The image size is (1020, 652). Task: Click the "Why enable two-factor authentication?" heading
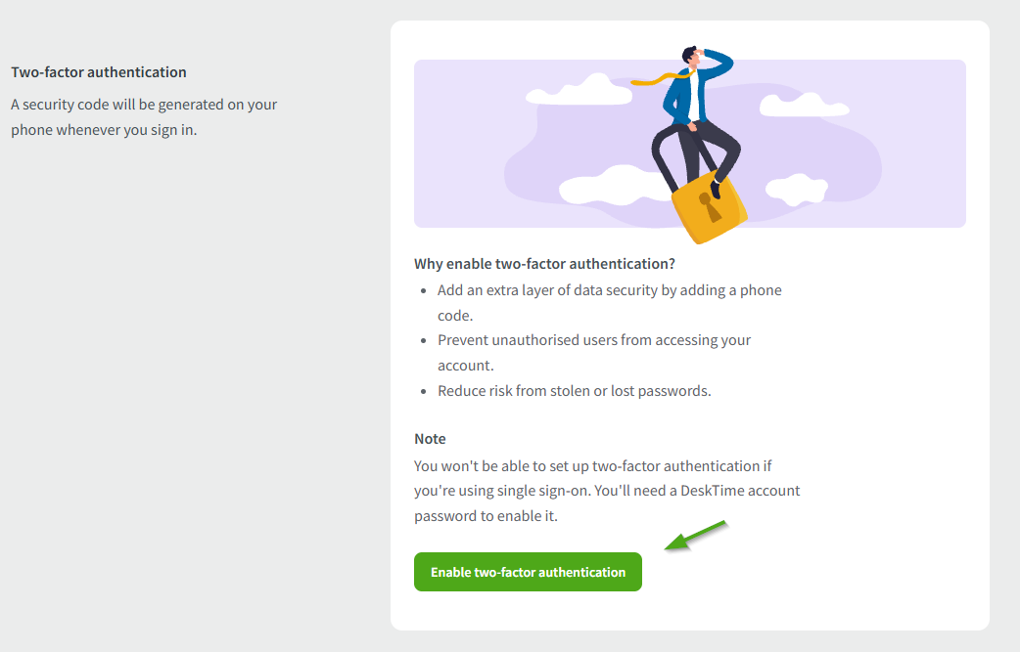545,264
